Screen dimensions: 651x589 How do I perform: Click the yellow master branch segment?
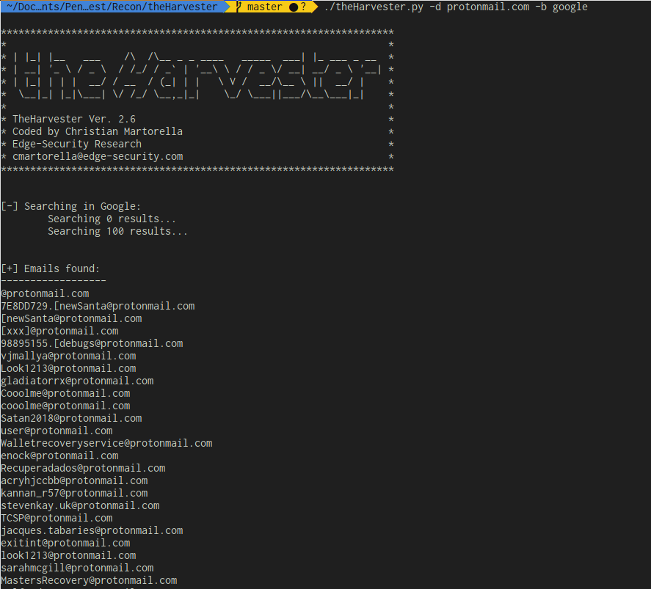[271, 7]
